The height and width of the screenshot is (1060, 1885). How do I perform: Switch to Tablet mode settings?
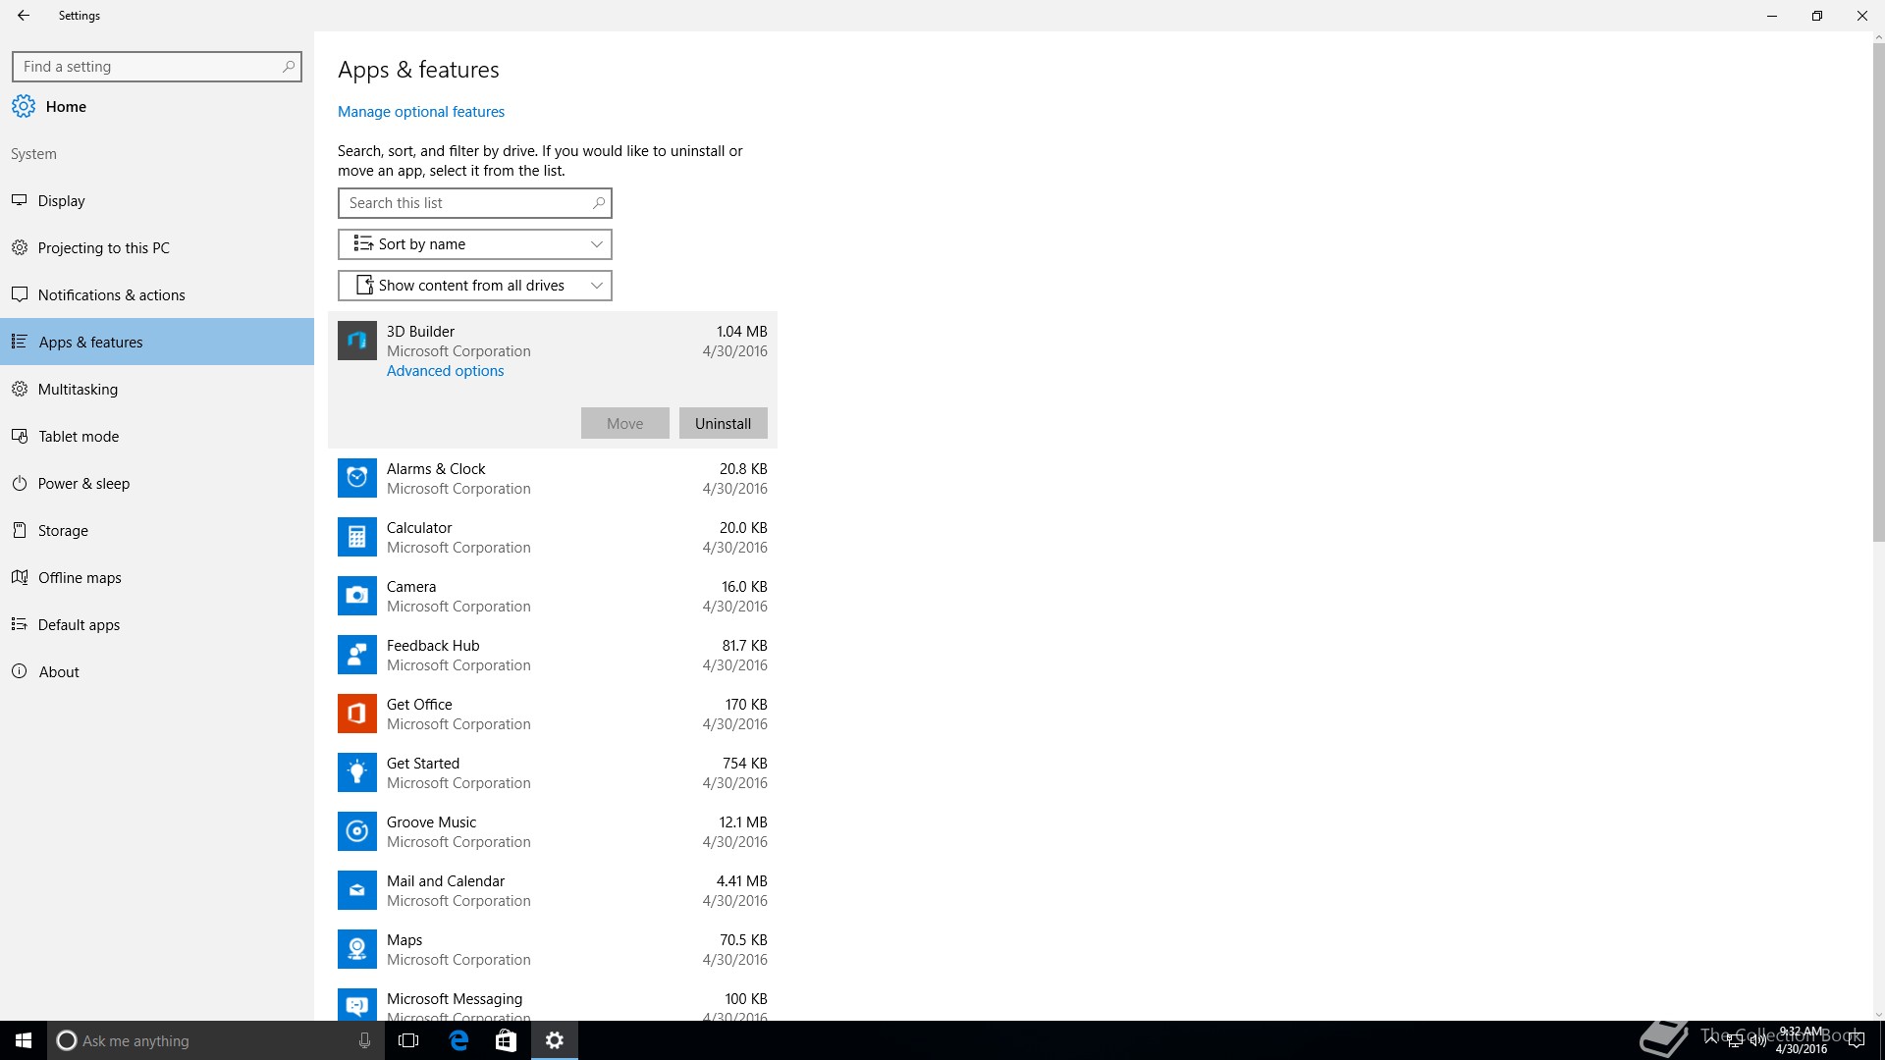[x=157, y=436]
